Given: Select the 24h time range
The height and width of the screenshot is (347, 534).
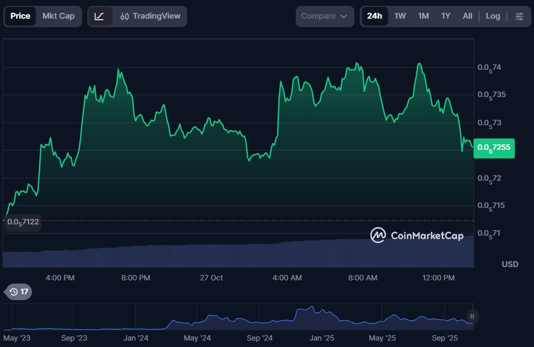Looking at the screenshot, I should click(x=375, y=16).
